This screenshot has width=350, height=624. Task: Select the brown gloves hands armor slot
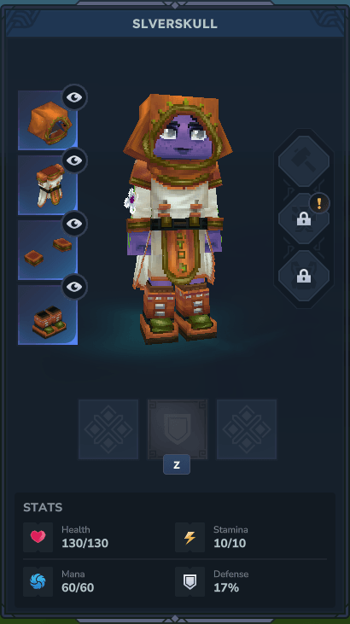tap(48, 250)
